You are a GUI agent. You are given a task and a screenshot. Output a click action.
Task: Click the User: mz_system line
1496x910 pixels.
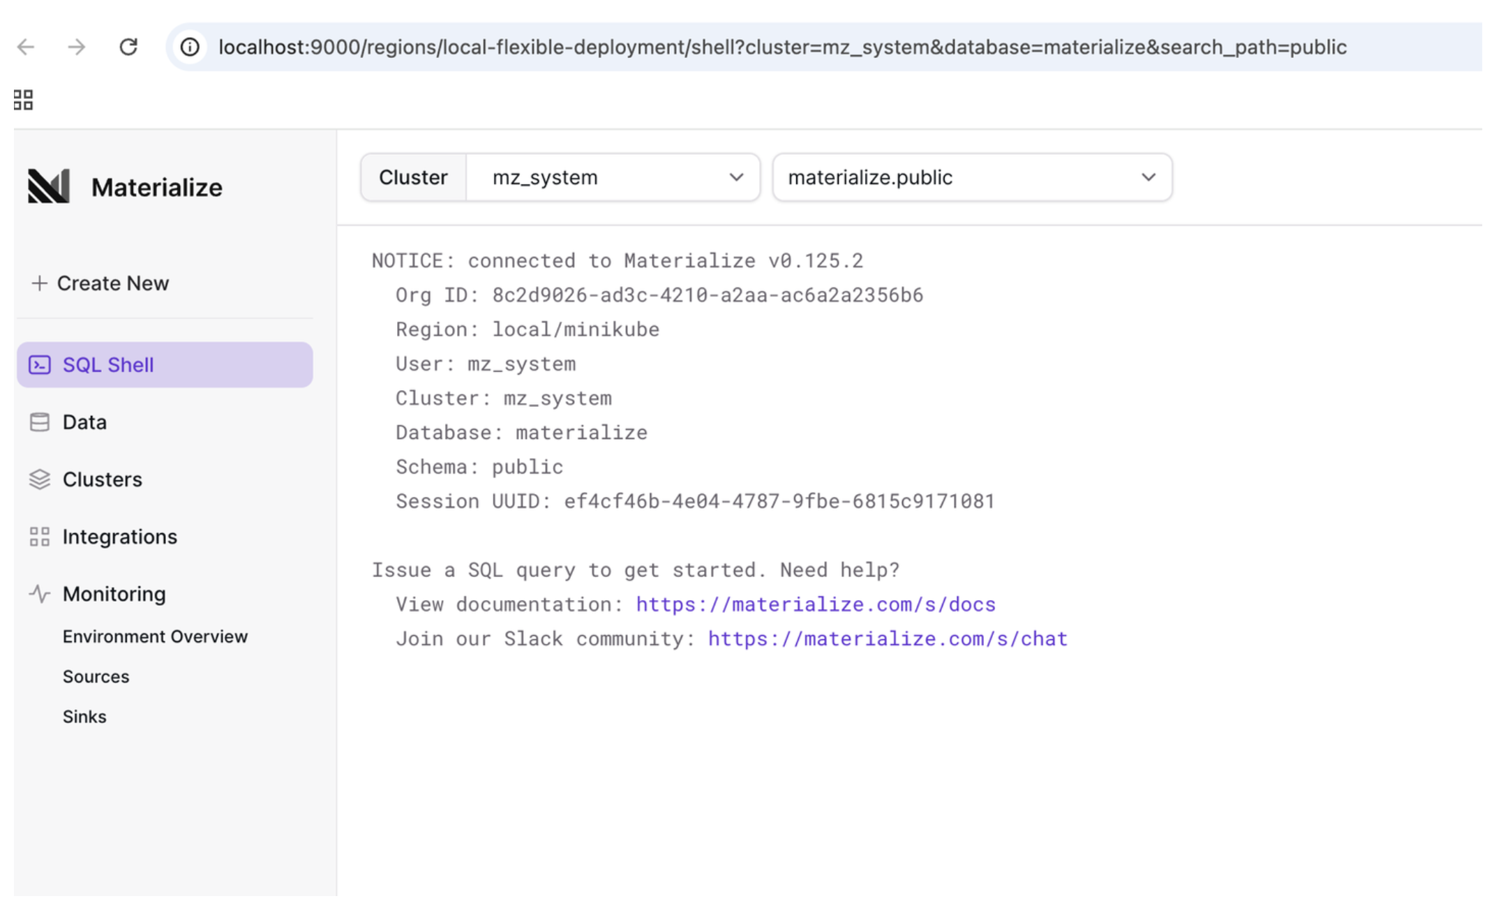pyautogui.click(x=486, y=364)
